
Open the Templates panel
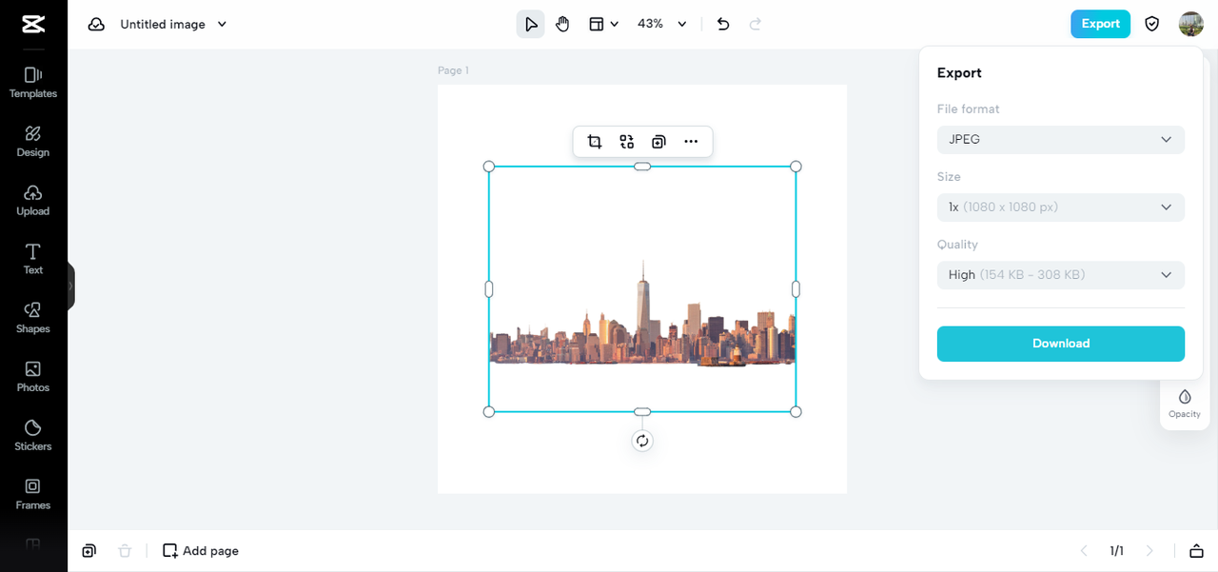pos(33,82)
